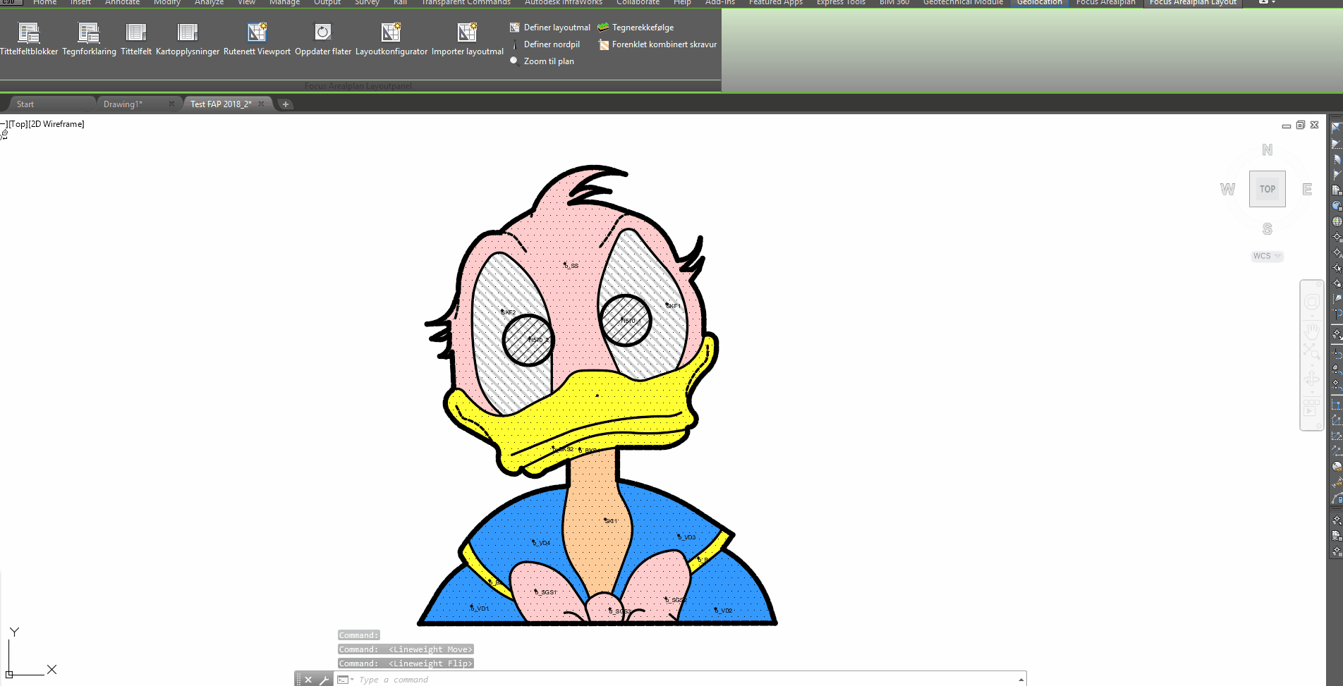Click the [2D Wireframe] visual style control

[56, 124]
